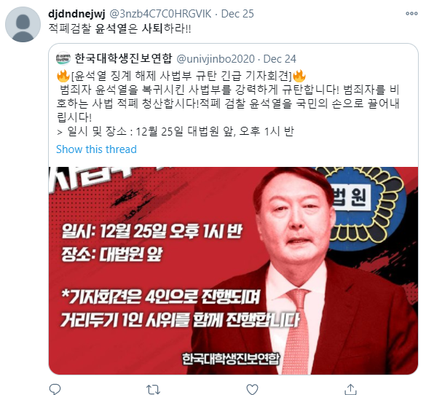Image resolution: width=426 pixels, height=395 pixels.
Task: Click the 'Show this thread' link
Action: [96, 149]
